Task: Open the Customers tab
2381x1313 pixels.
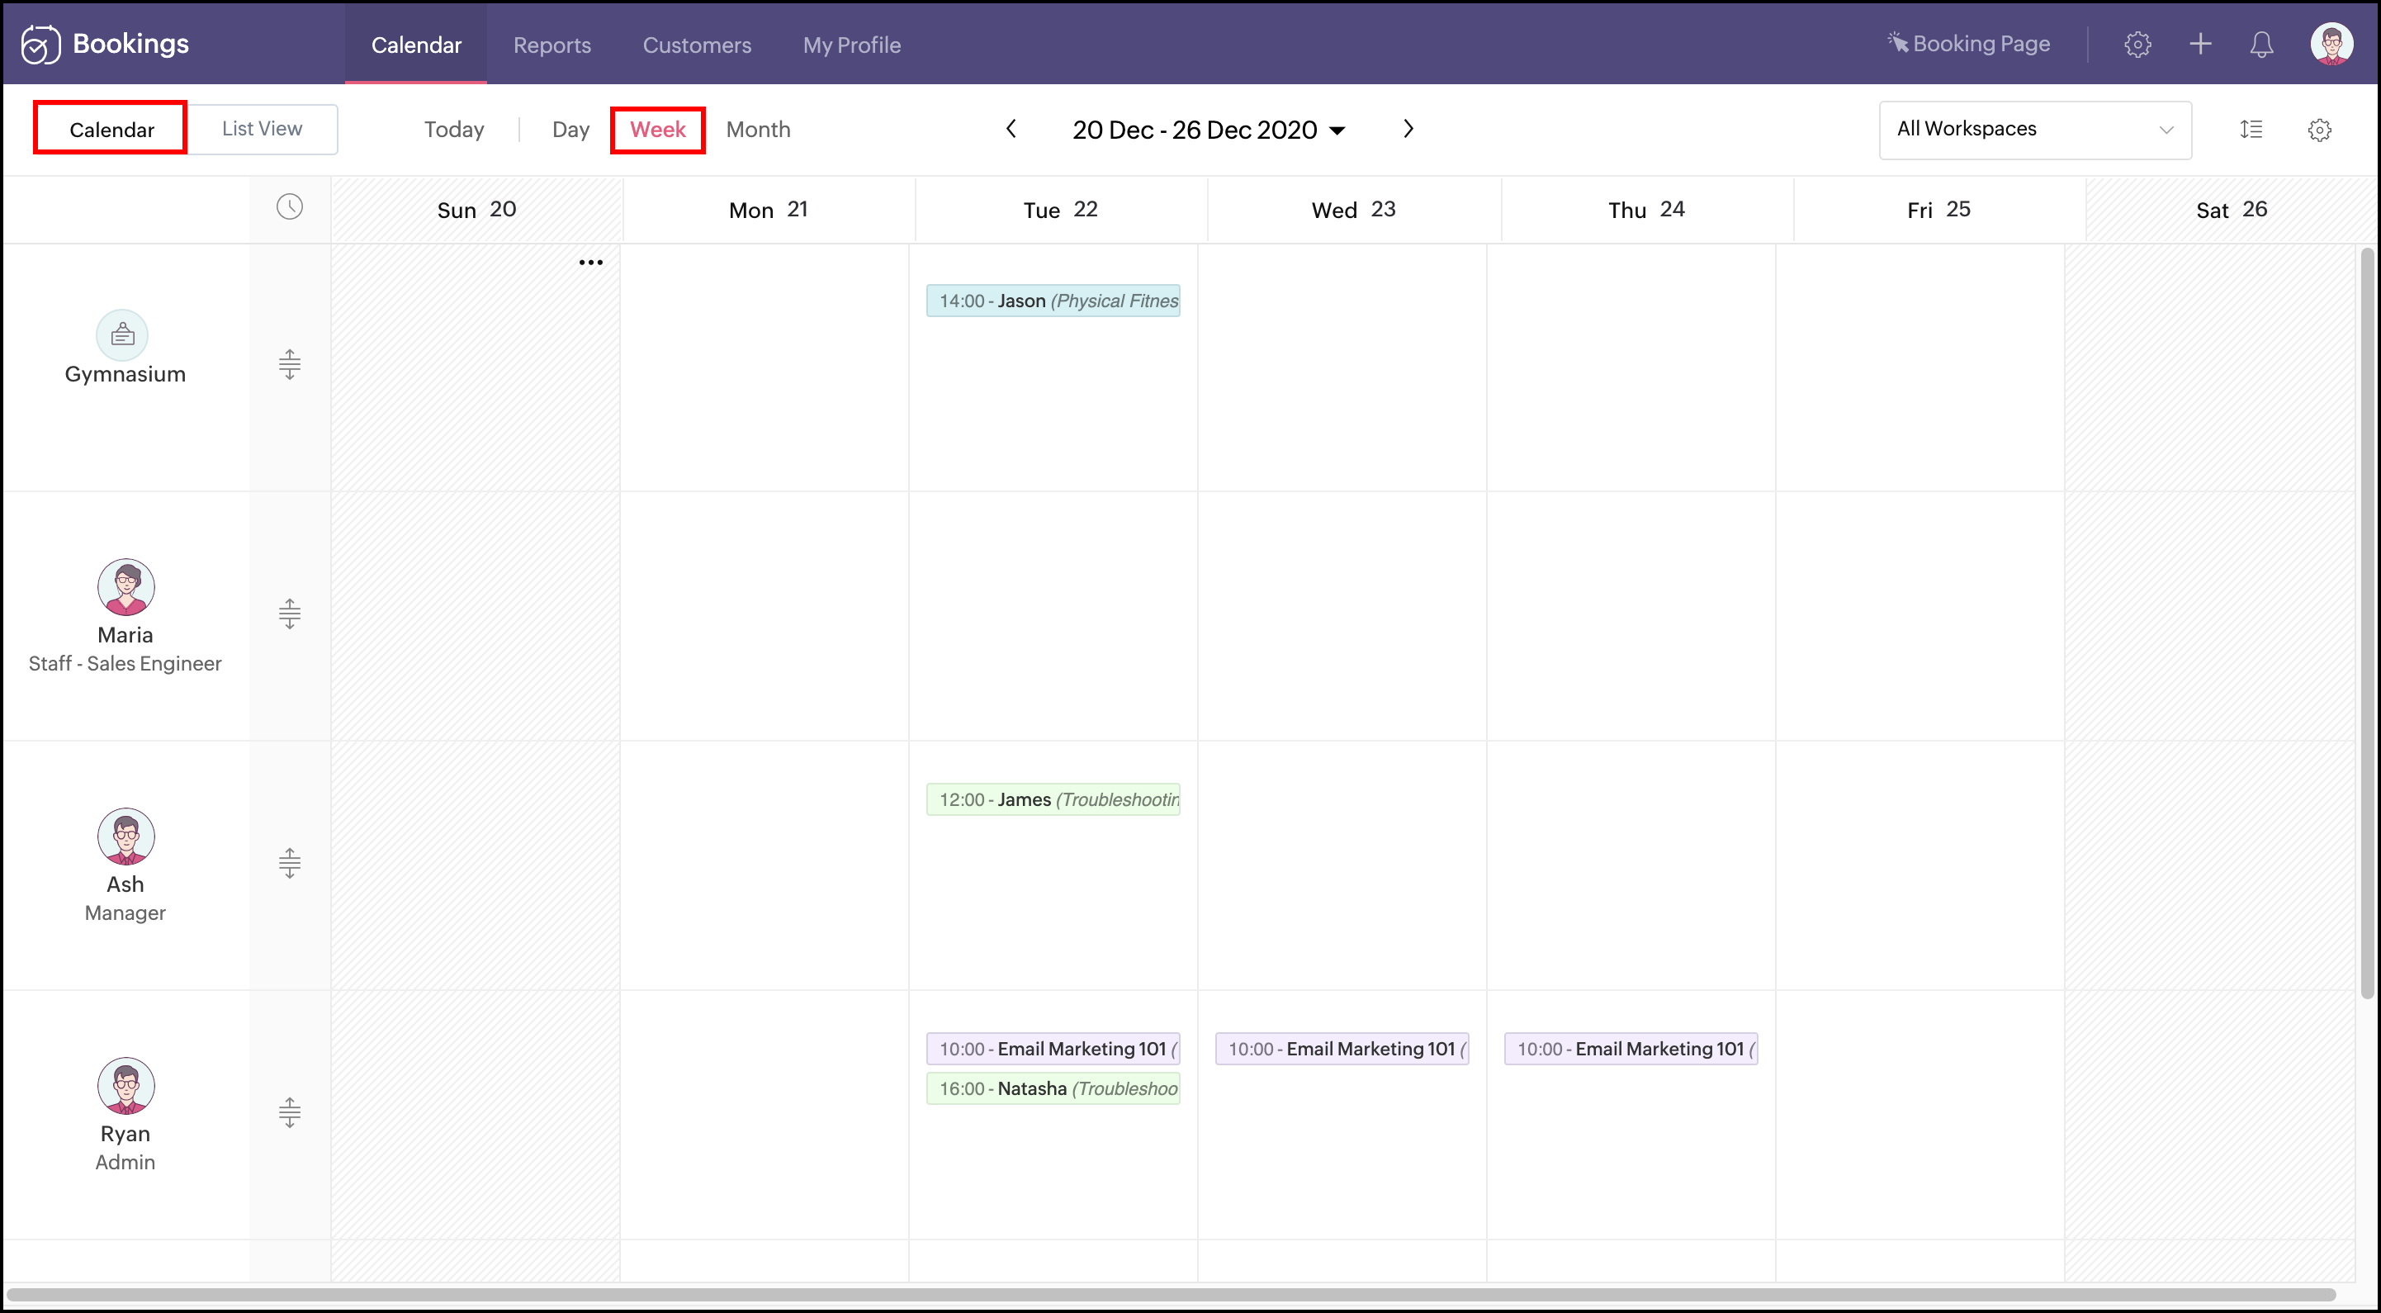Action: [x=696, y=45]
